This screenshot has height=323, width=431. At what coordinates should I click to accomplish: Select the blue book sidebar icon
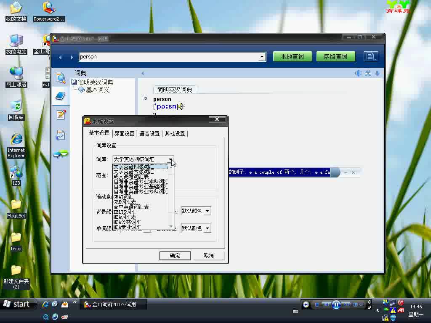tap(61, 96)
